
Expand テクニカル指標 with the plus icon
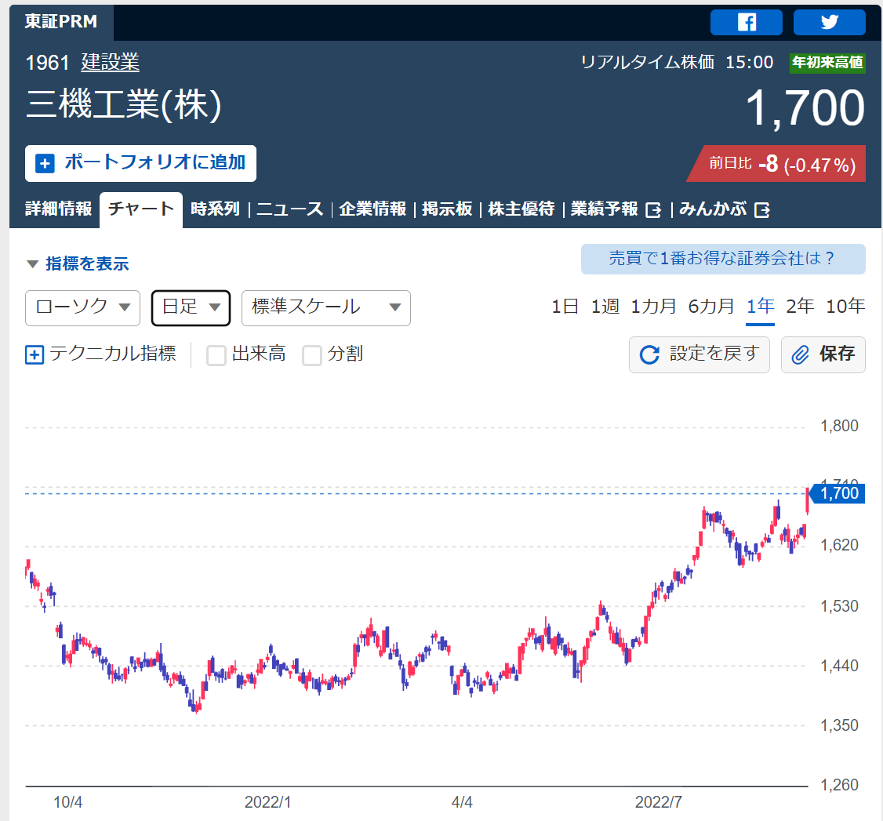[x=35, y=354]
